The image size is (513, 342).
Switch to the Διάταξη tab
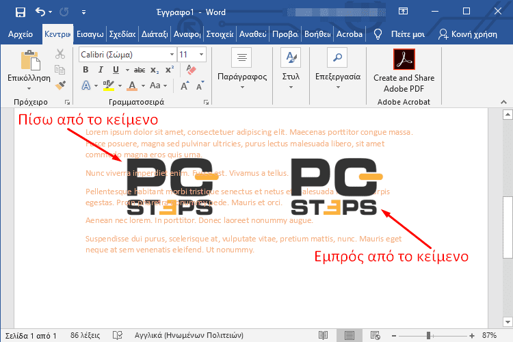coord(155,34)
